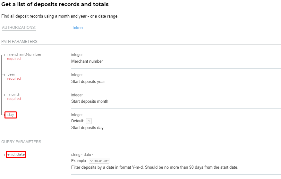Click the default value 1 box
The height and width of the screenshot is (179, 281).
click(x=89, y=121)
